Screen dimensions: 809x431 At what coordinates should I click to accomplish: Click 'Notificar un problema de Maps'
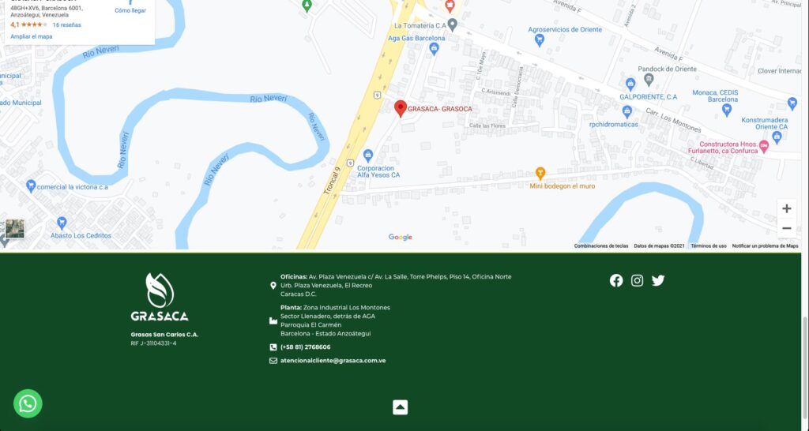[x=765, y=246]
